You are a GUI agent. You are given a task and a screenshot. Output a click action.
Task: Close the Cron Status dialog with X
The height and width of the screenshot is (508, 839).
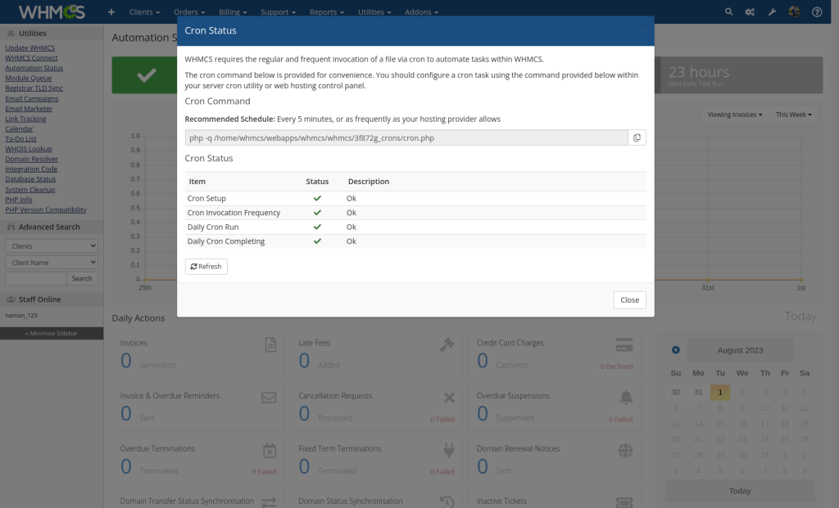(x=642, y=29)
